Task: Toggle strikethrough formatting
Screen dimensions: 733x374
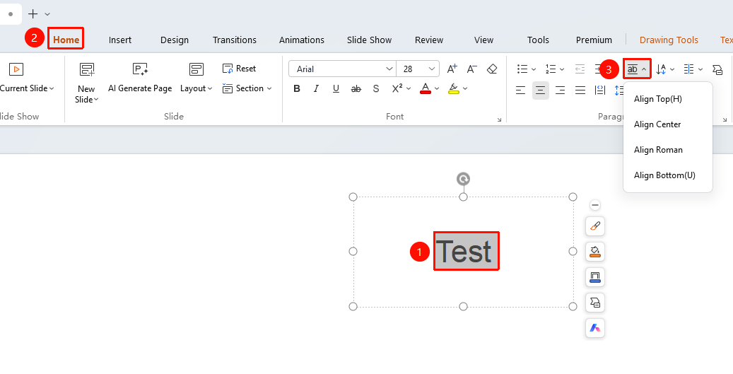Action: coord(356,89)
